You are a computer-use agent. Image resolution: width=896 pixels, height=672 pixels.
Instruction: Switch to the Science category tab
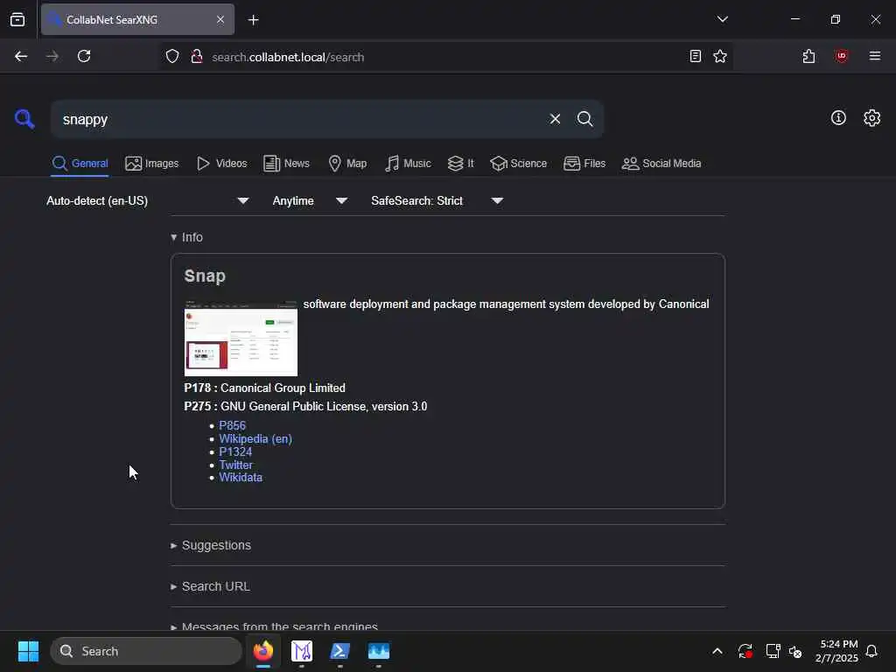tap(519, 164)
